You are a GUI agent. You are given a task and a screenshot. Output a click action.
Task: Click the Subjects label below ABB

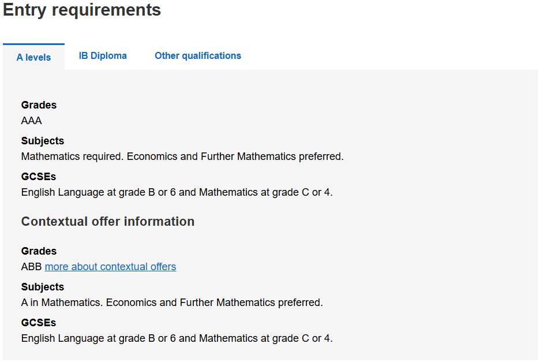[x=43, y=287]
